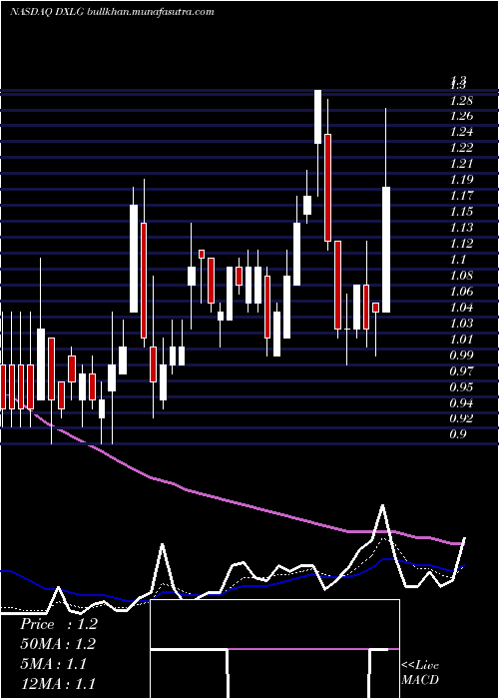The height and width of the screenshot is (699, 499).
Task: Select the 0.97 price axis label
Action: (x=462, y=372)
